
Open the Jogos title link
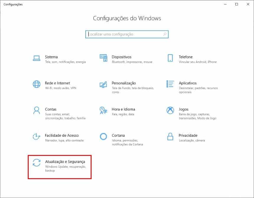[x=183, y=109]
